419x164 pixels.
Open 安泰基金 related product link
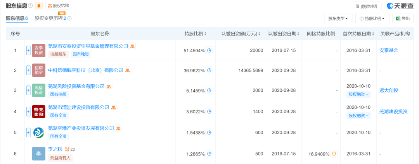click(x=388, y=50)
